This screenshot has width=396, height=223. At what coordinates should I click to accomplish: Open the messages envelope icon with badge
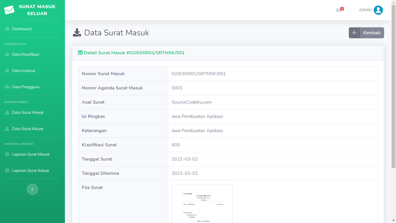339,10
